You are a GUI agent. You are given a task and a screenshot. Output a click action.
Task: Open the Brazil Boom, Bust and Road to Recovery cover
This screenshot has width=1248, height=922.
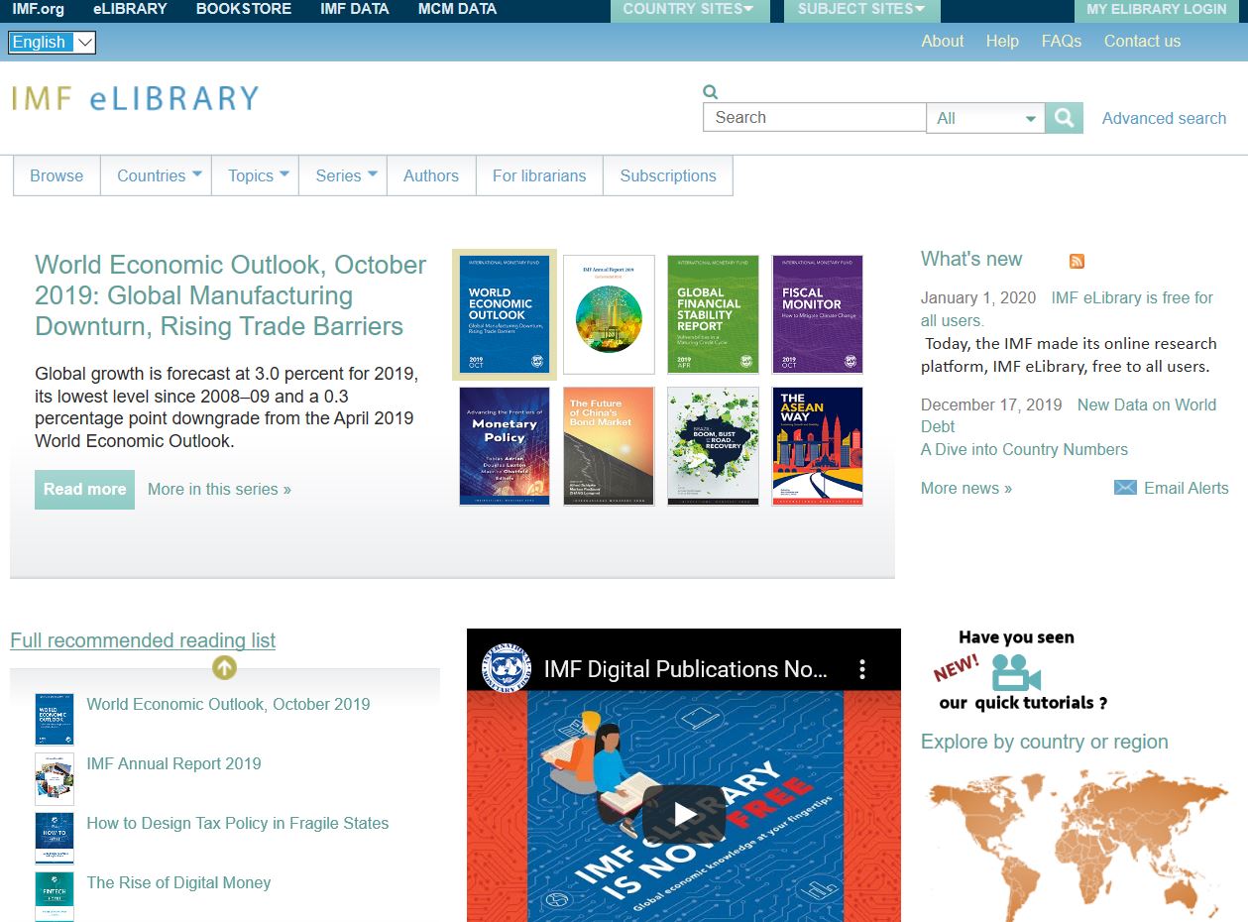[714, 446]
